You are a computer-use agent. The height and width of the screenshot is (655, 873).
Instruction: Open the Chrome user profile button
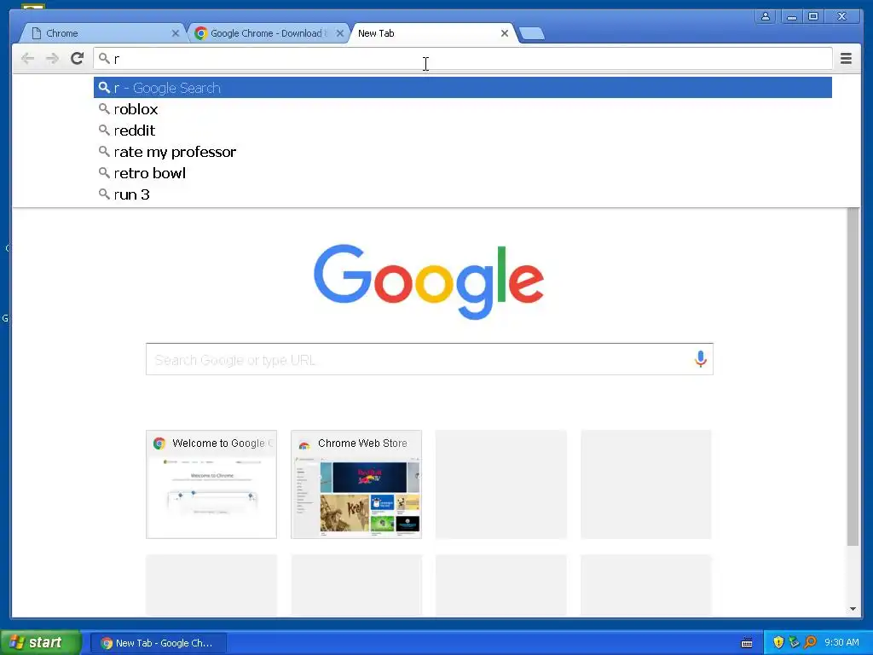[x=766, y=17]
